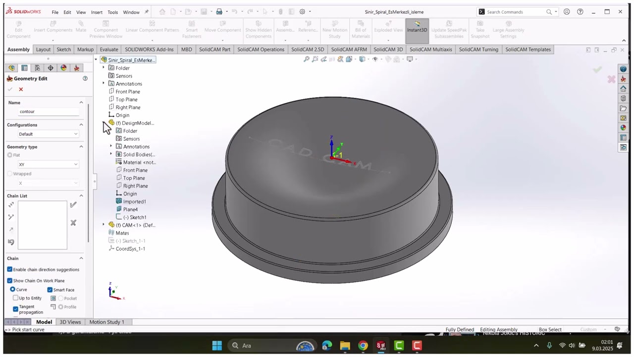Click the second Chain List tool icon

[11, 217]
